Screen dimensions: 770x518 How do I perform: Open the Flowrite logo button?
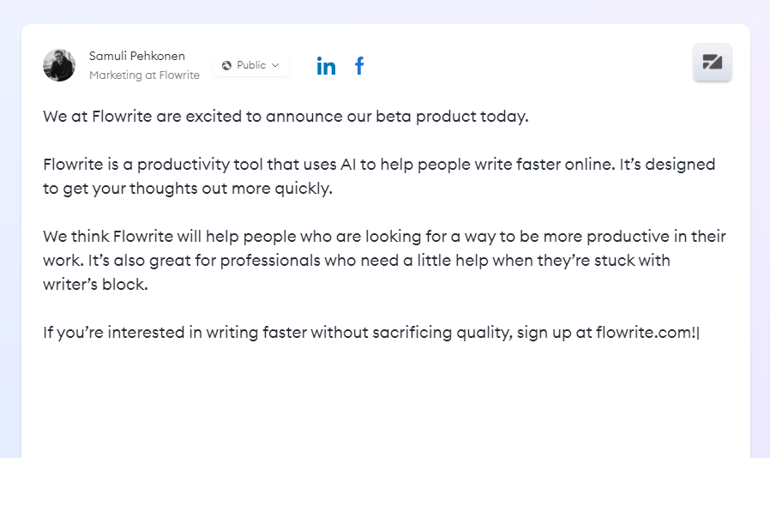(x=712, y=63)
